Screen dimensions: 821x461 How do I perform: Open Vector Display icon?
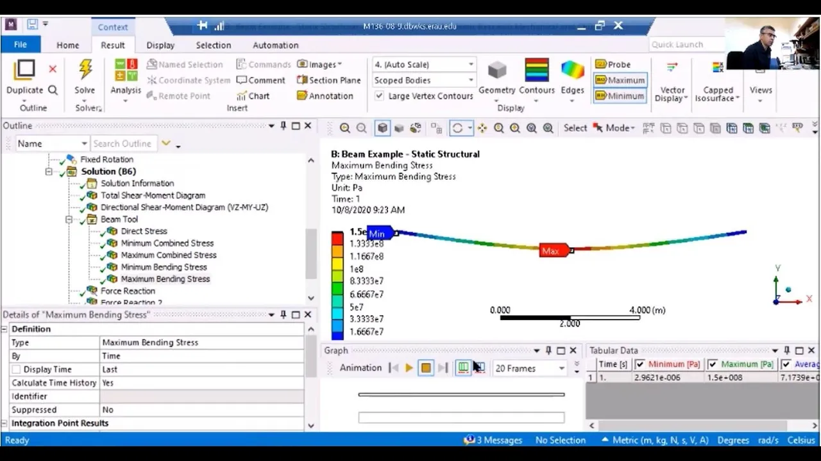(x=672, y=67)
